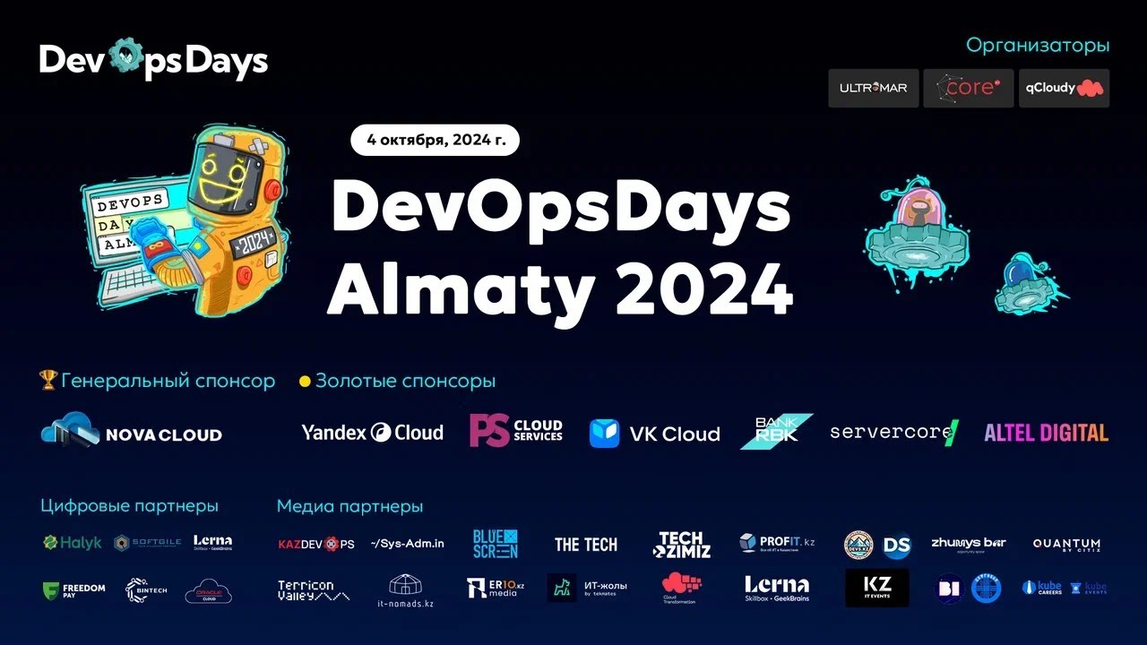Open the PS Cloud Services logo

(x=516, y=431)
